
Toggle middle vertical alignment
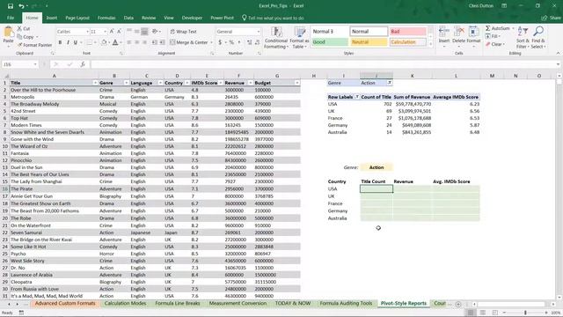point(137,32)
